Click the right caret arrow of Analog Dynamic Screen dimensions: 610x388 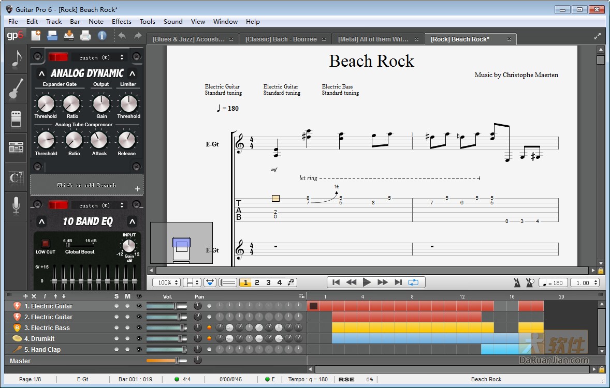coord(132,73)
